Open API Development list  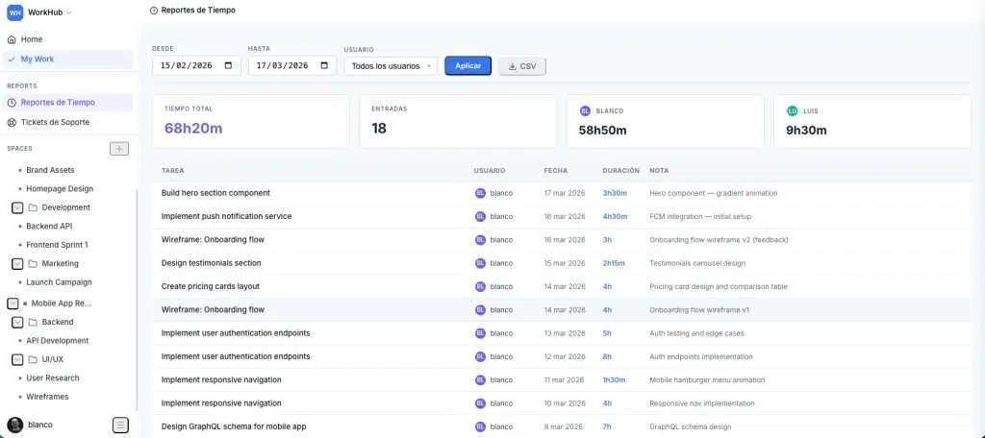pyautogui.click(x=57, y=341)
